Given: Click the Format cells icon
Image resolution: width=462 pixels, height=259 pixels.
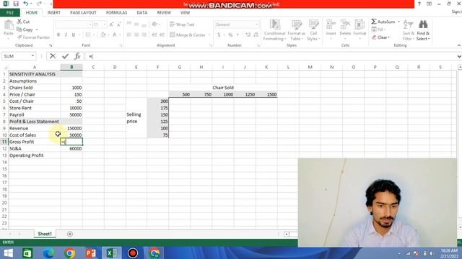Looking at the screenshot, I should tap(359, 24).
